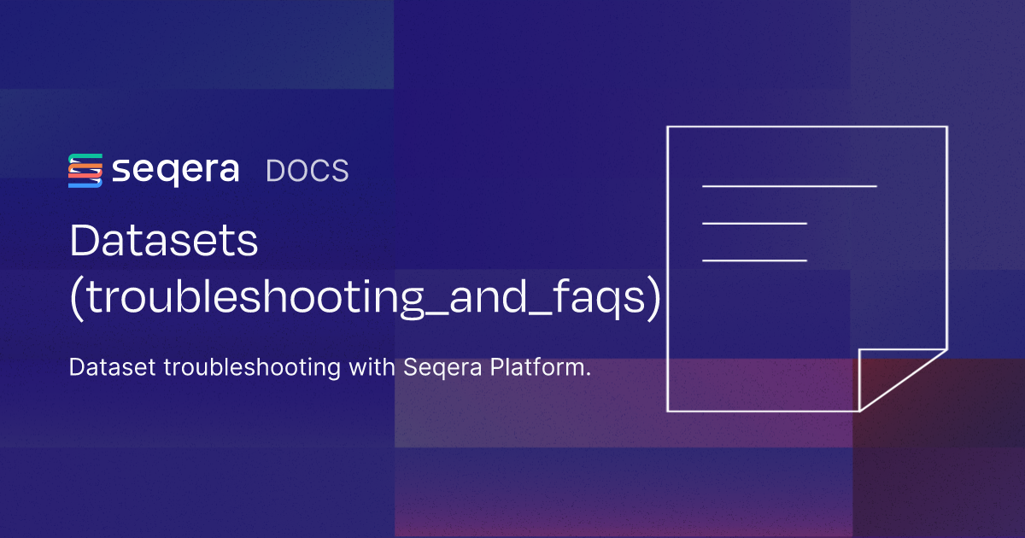The height and width of the screenshot is (538, 1025).
Task: Switch to the DOCS section
Action: [x=307, y=171]
